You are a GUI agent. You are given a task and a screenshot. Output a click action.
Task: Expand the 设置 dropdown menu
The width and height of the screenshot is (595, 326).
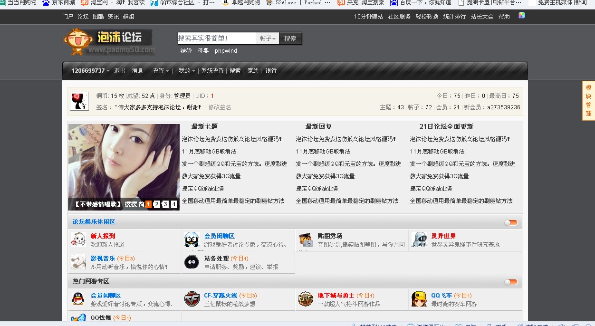coord(161,70)
